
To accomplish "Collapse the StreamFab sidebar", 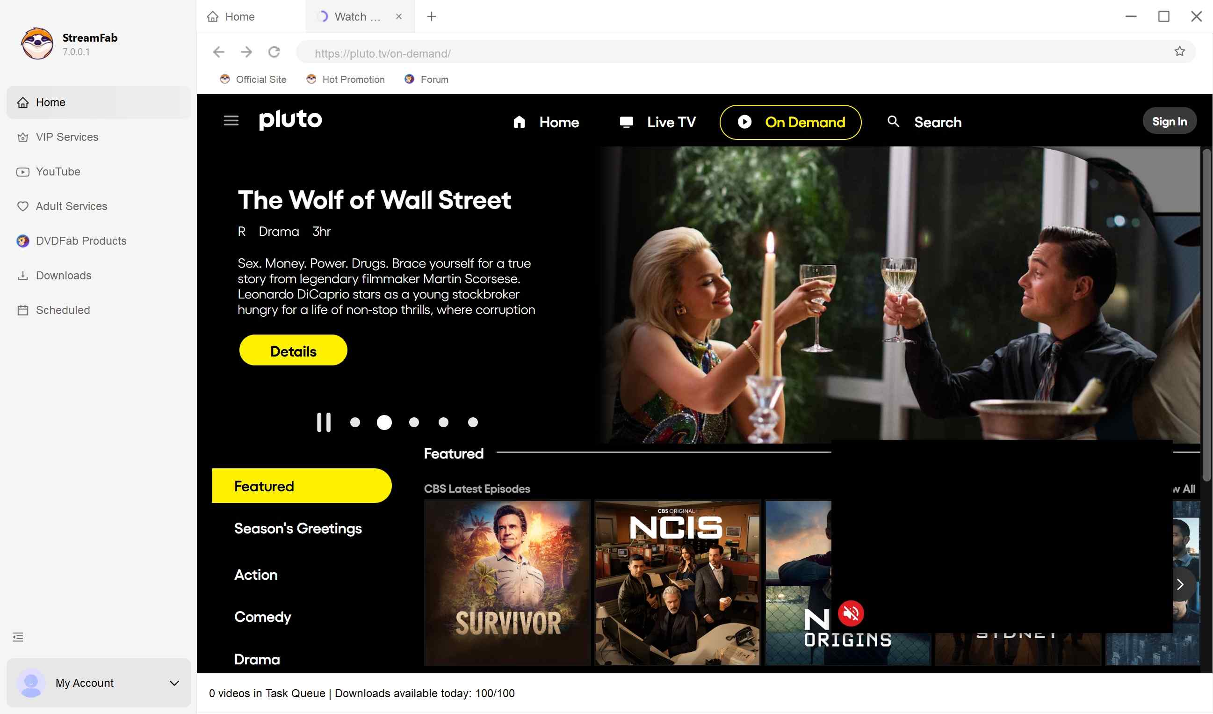I will (18, 637).
